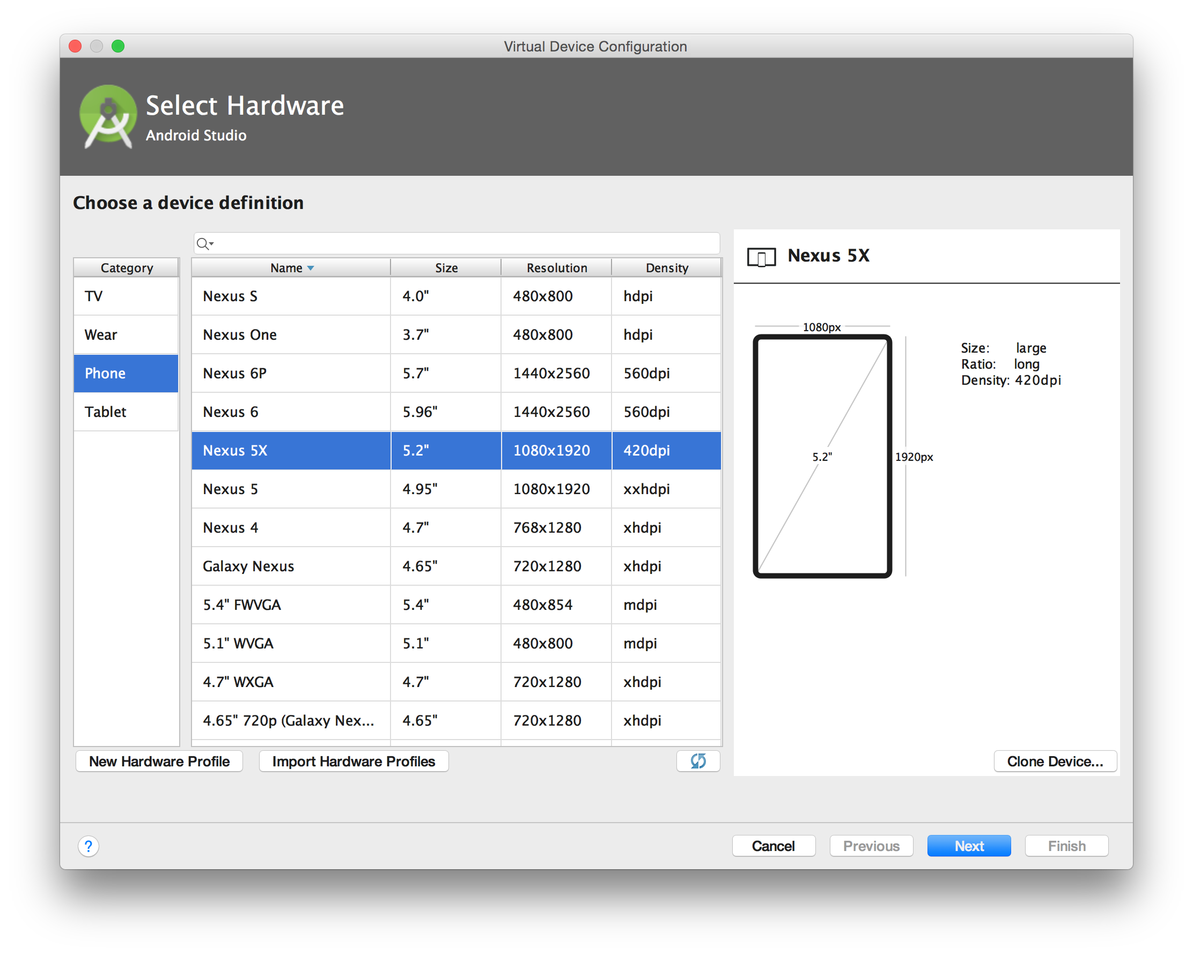The height and width of the screenshot is (955, 1193).
Task: Select the Nexus 5 row
Action: 456,490
